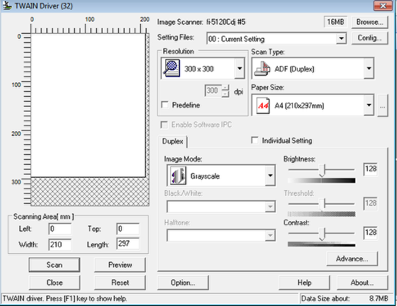
Task: Click the magnifier resolution icon
Action: pyautogui.click(x=171, y=68)
